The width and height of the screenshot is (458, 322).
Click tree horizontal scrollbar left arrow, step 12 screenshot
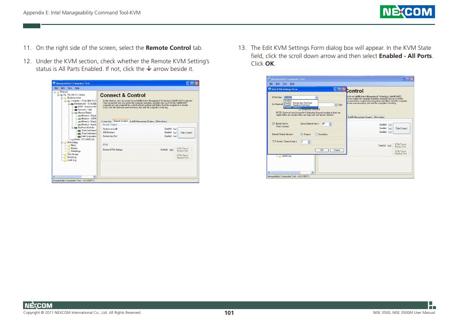[x=54, y=177]
